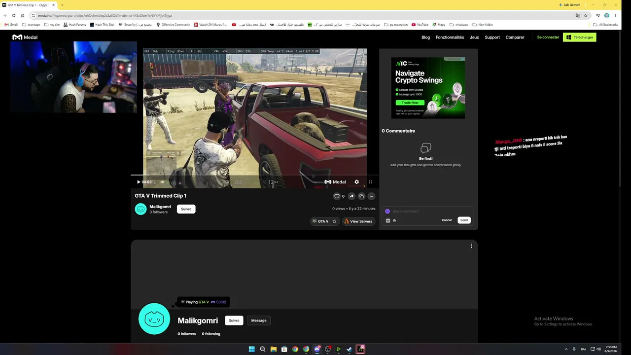631x355 pixels.
Task: Go to the Medal home logo
Action: 25,37
